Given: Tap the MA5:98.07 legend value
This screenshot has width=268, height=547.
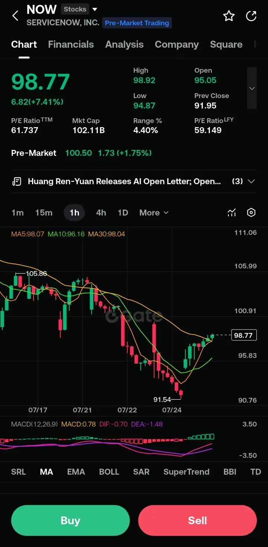Looking at the screenshot, I should click(x=28, y=234).
